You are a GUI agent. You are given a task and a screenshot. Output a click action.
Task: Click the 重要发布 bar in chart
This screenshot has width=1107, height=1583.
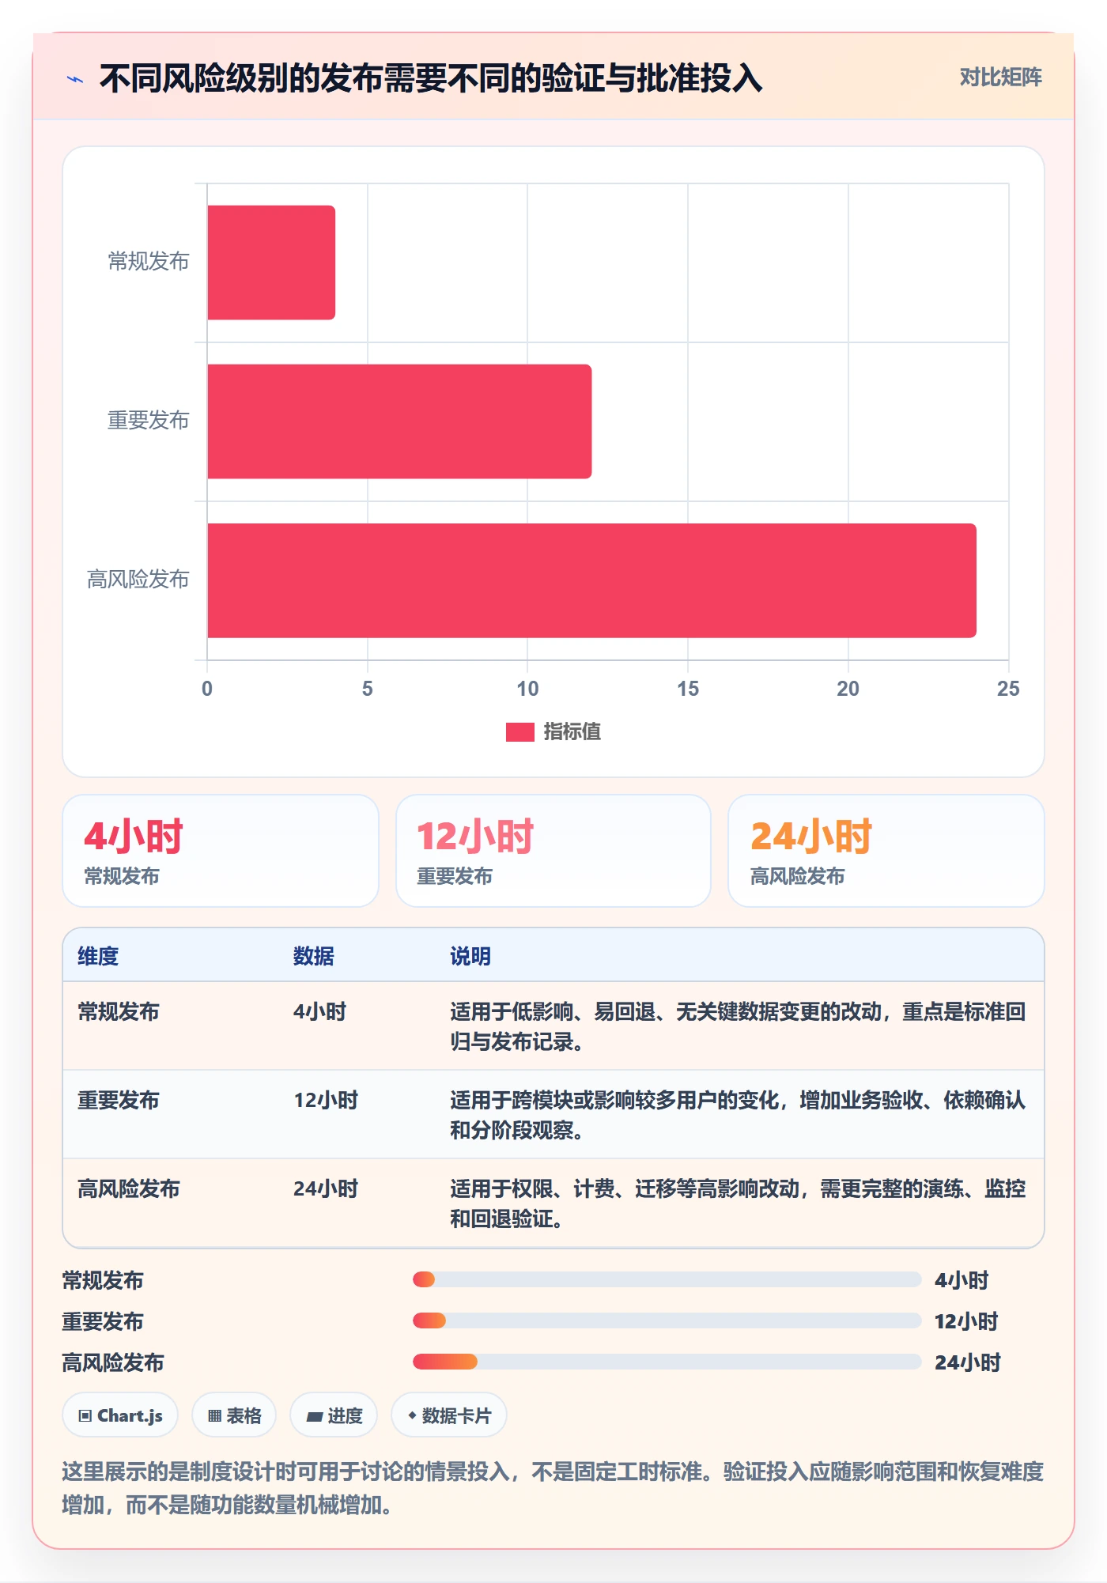tap(399, 421)
